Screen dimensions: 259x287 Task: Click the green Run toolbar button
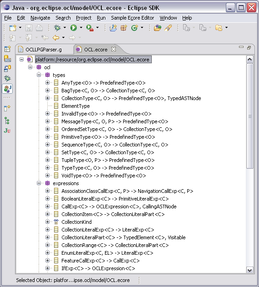74,28
